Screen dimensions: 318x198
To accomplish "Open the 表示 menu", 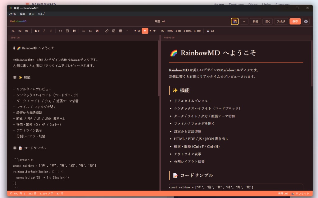I will pos(31,14).
